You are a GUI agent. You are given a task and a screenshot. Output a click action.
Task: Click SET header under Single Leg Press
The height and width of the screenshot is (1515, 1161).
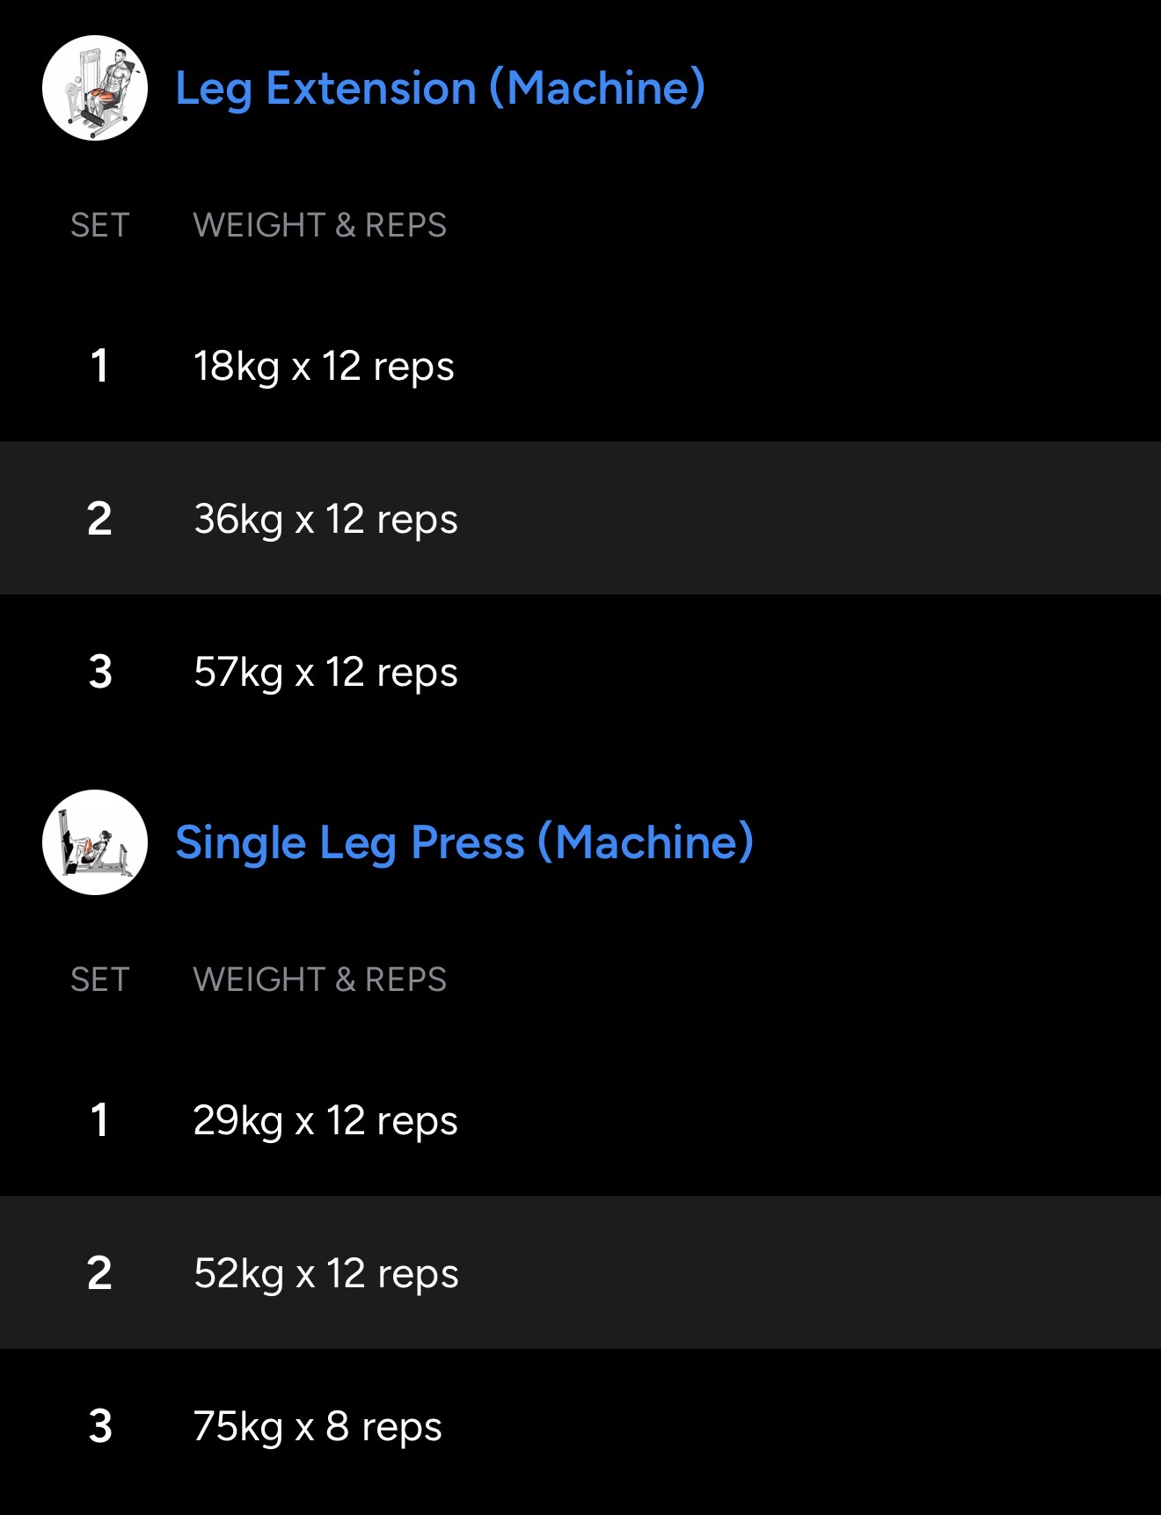[100, 980]
